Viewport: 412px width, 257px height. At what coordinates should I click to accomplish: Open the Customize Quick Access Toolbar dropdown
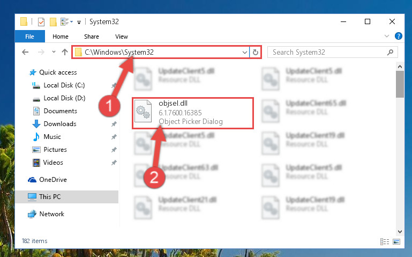pyautogui.click(x=79, y=23)
